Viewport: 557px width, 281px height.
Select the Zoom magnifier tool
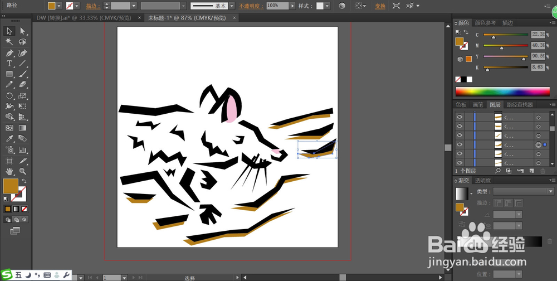tap(23, 171)
